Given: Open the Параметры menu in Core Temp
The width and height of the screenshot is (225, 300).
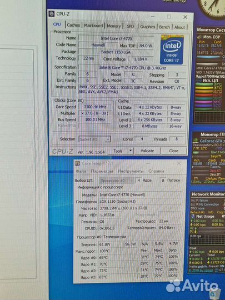Looking at the screenshot, I should coord(102,171).
